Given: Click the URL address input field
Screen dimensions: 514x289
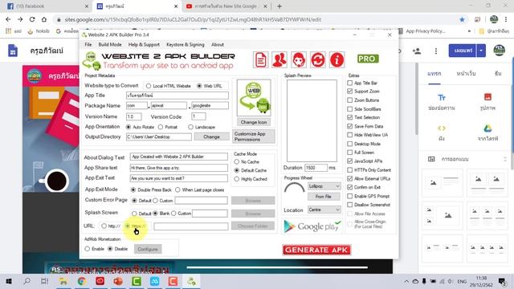Looking at the screenshot, I should (x=191, y=226).
